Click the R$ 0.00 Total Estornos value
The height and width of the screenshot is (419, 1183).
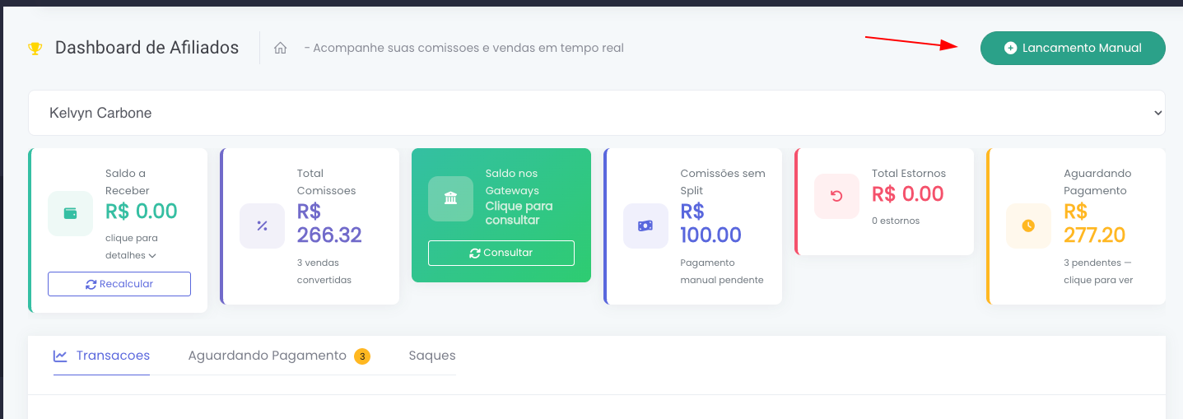(x=908, y=194)
